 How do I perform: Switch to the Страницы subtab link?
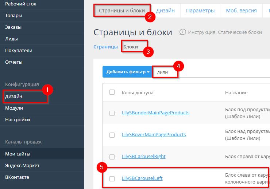coord(105,47)
